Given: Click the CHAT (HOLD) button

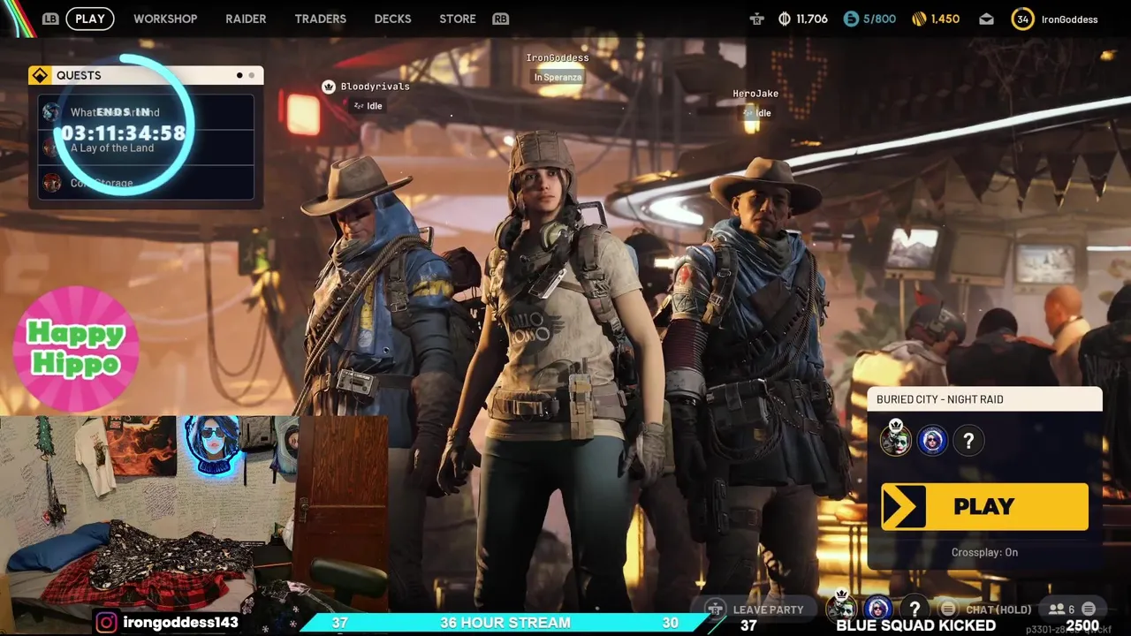Looking at the screenshot, I should tap(986, 609).
